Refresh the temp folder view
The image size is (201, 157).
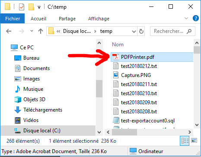pyautogui.click(x=141, y=31)
